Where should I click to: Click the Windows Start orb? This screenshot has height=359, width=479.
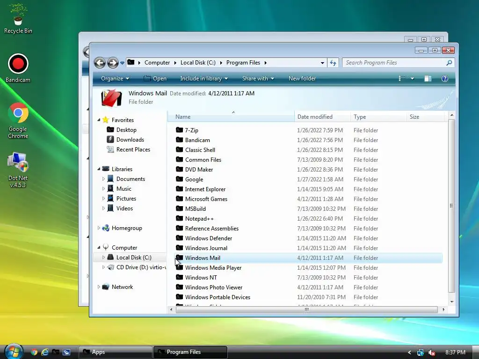pyautogui.click(x=14, y=352)
